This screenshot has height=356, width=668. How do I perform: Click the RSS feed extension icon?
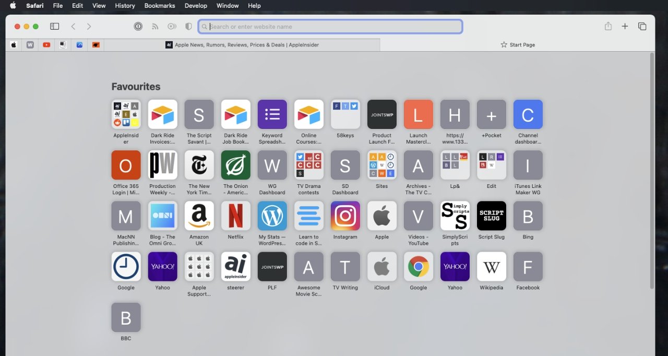(x=155, y=26)
